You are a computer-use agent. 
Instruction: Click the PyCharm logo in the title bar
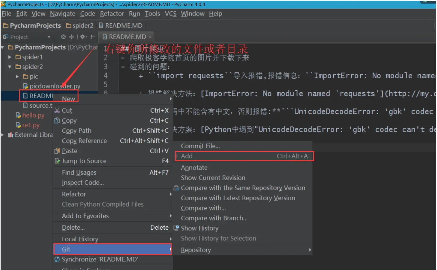(4, 4)
